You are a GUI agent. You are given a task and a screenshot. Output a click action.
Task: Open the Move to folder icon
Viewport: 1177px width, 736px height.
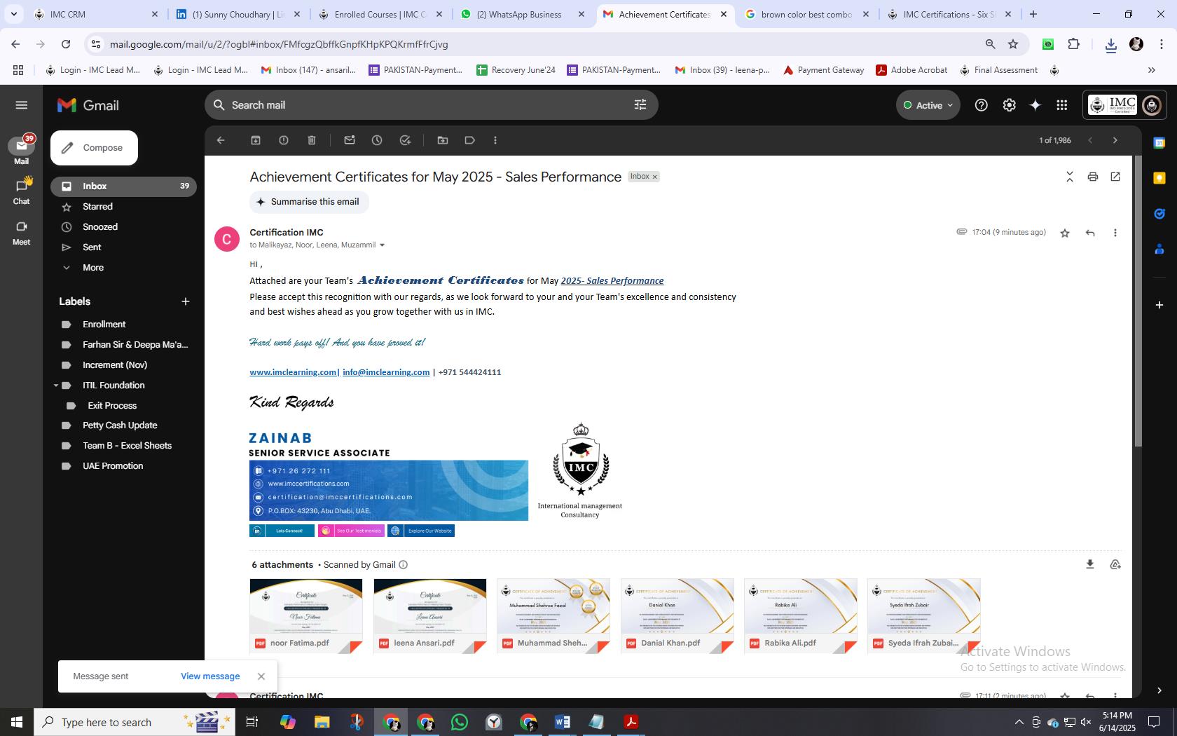point(443,140)
